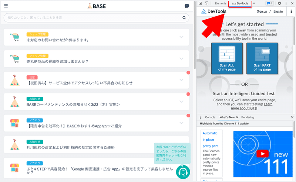Expand the 確定申告を効率化 article chevron

[181, 123]
